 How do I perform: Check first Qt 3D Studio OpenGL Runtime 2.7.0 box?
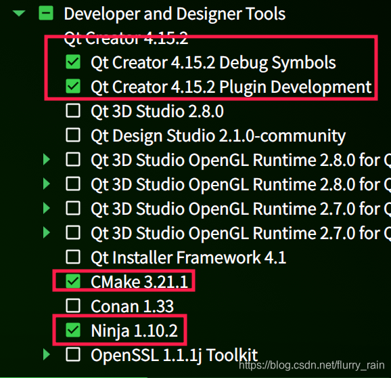click(x=73, y=208)
